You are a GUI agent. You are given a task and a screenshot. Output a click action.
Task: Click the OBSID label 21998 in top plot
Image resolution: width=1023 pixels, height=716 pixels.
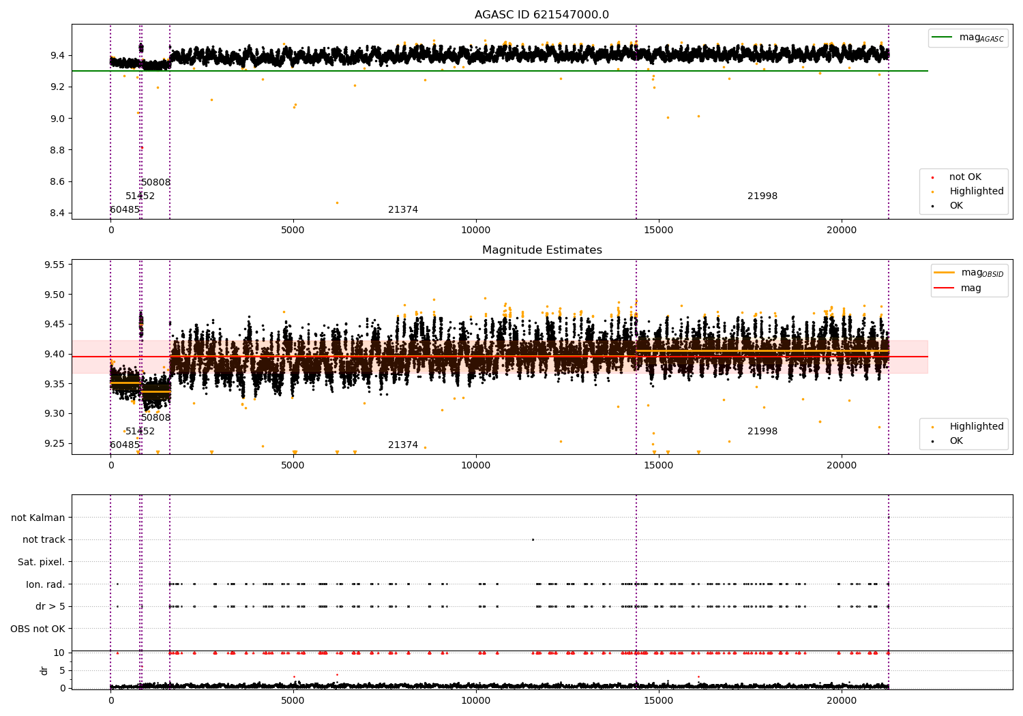coord(762,196)
